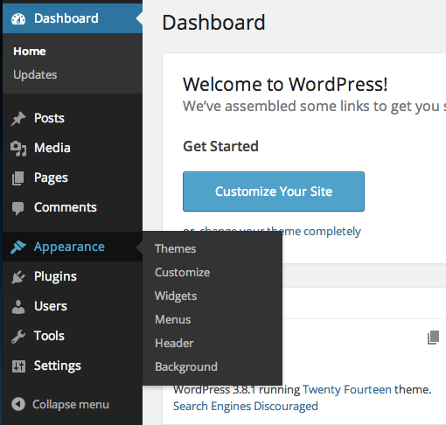Image resolution: width=446 pixels, height=425 pixels.
Task: Click the Comments speech bubble icon
Action: [18, 208]
